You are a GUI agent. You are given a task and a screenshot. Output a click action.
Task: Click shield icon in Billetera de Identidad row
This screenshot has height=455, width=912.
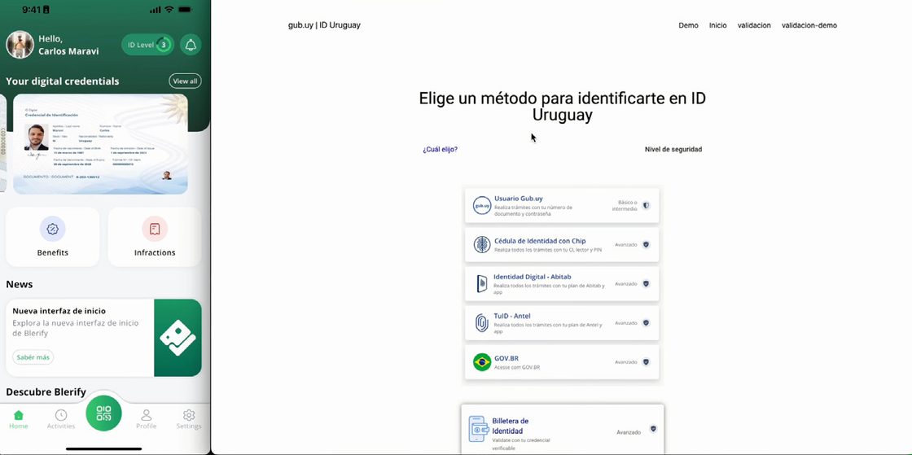tap(653, 429)
